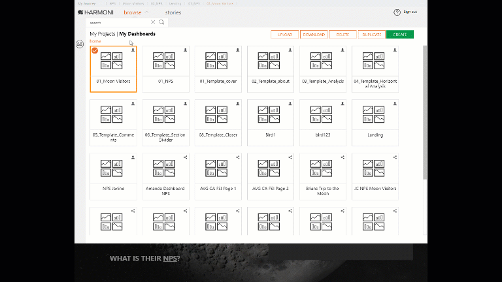Select the Bird1 card label
502x282 pixels.
[x=271, y=135]
